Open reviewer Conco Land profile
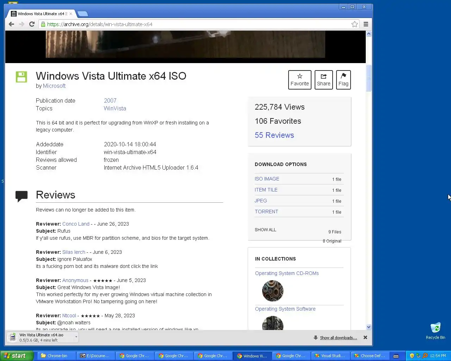Image resolution: width=451 pixels, height=361 pixels. pyautogui.click(x=76, y=224)
